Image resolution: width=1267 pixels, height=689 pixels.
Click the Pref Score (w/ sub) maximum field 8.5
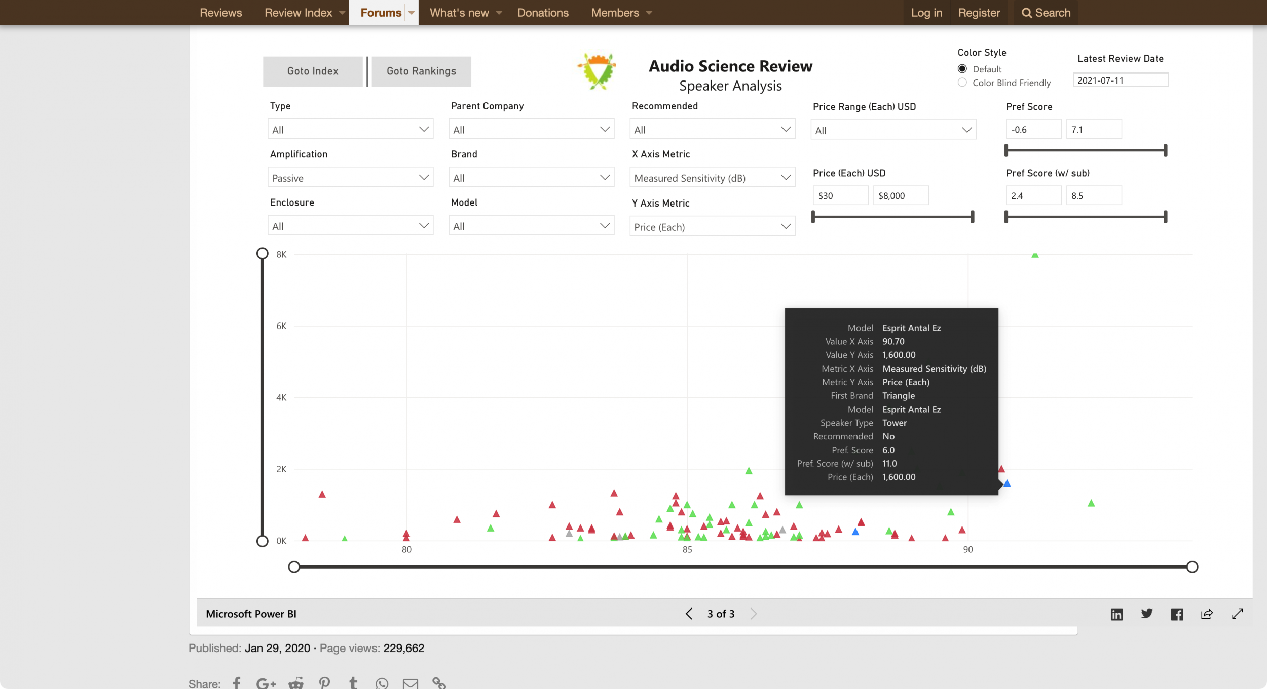1094,195
